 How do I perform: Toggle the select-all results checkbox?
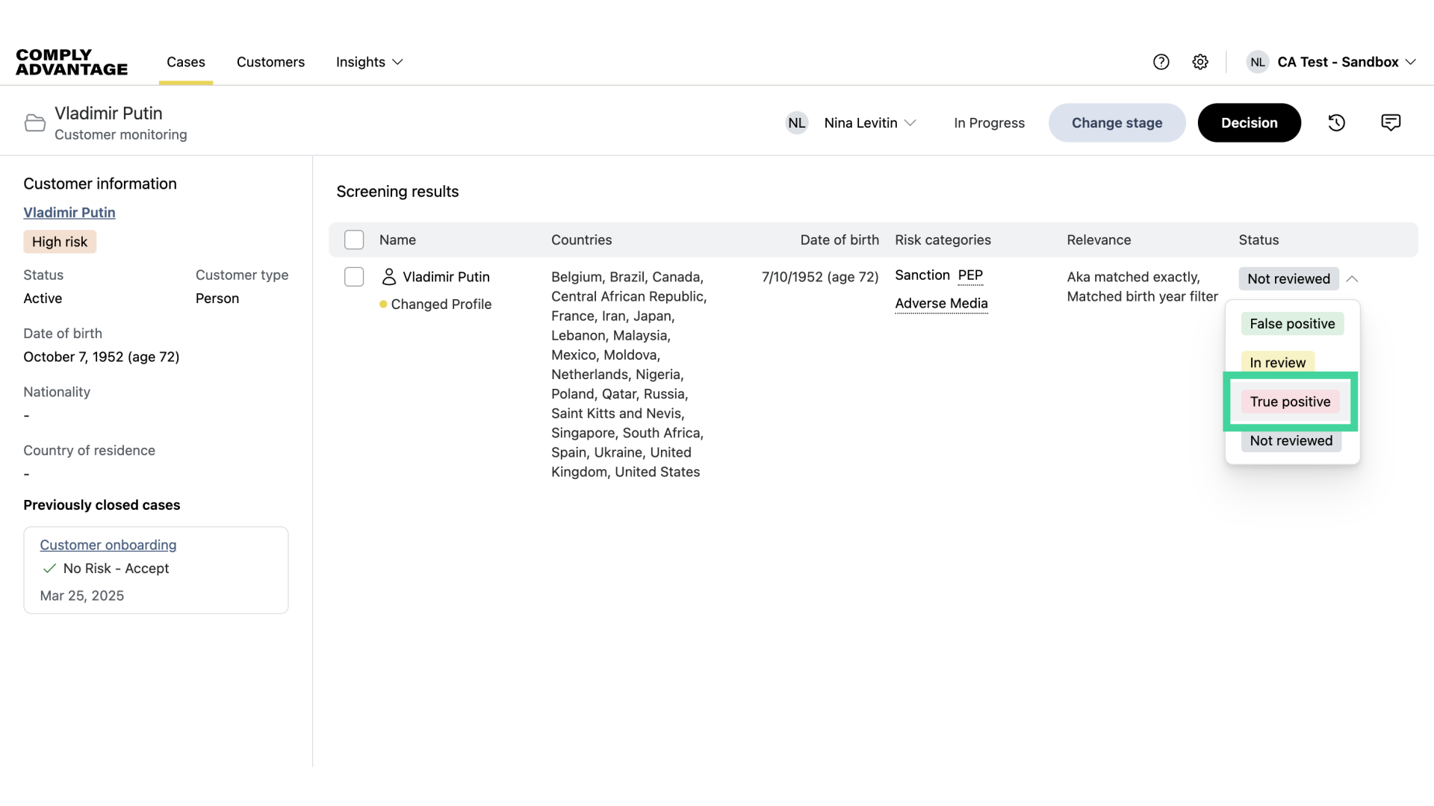click(x=354, y=240)
